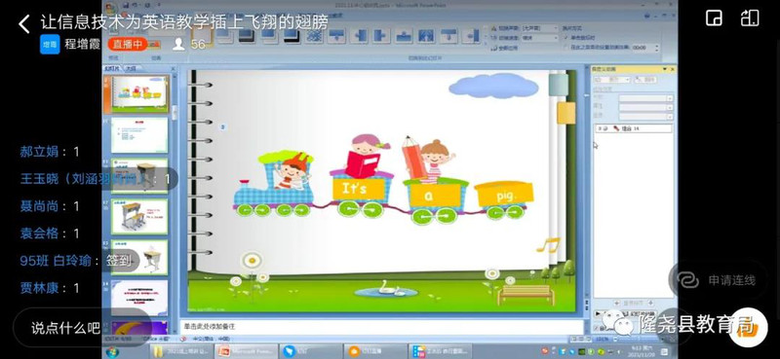
Task: Choose the transition with the left arrow
Action: coord(359,36)
